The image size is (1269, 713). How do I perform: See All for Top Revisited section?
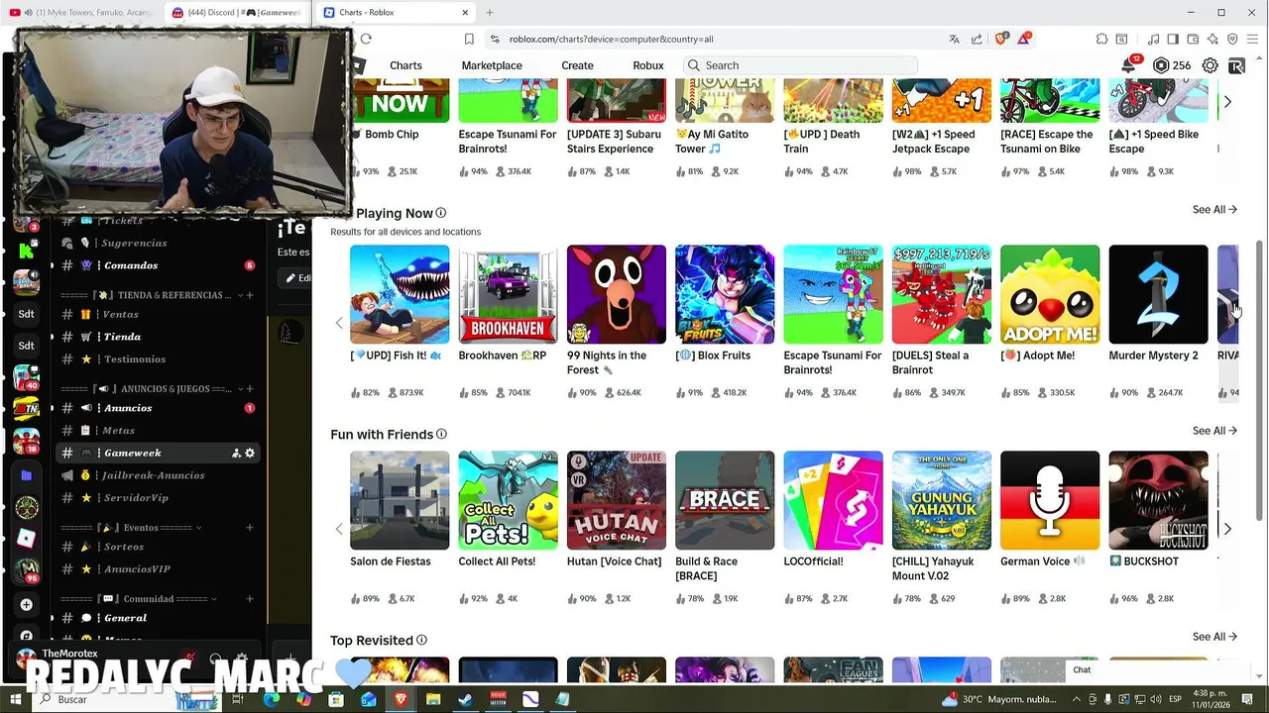[1214, 637]
